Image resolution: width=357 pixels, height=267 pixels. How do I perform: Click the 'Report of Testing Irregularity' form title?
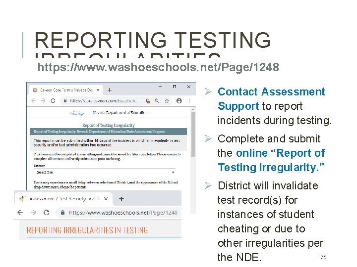tap(109, 125)
